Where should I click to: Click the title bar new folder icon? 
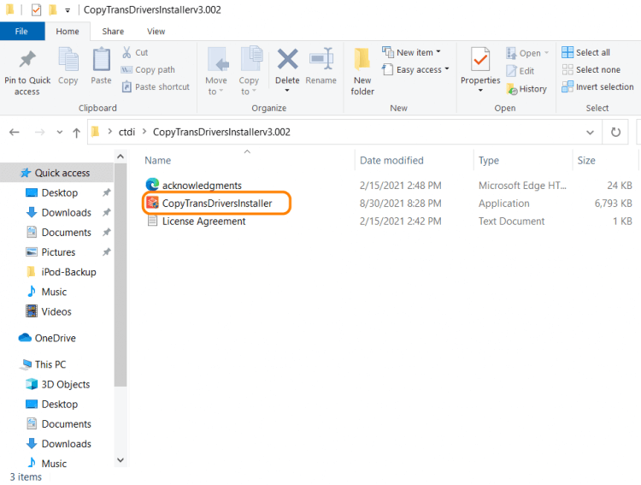tap(53, 9)
